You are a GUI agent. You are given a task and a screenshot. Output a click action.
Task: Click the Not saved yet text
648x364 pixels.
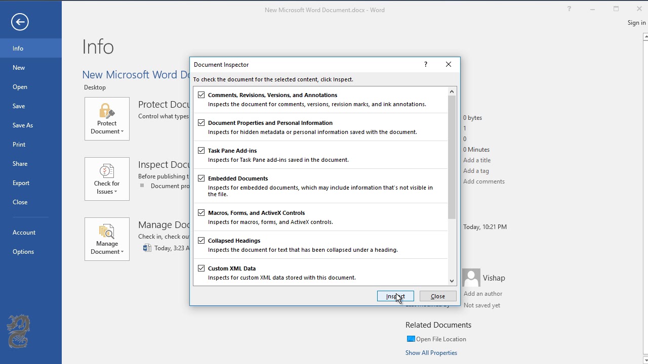coord(482,305)
